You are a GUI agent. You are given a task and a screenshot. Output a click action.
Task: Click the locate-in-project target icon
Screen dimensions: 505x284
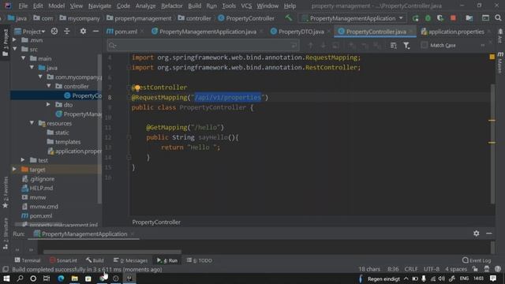tap(54, 32)
